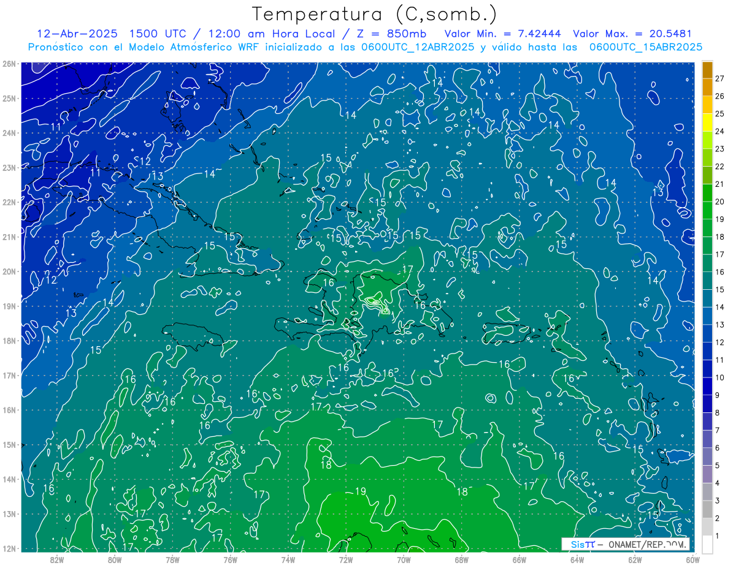The height and width of the screenshot is (568, 736).
Task: Click longitude axis label '68W'
Action: (461, 559)
